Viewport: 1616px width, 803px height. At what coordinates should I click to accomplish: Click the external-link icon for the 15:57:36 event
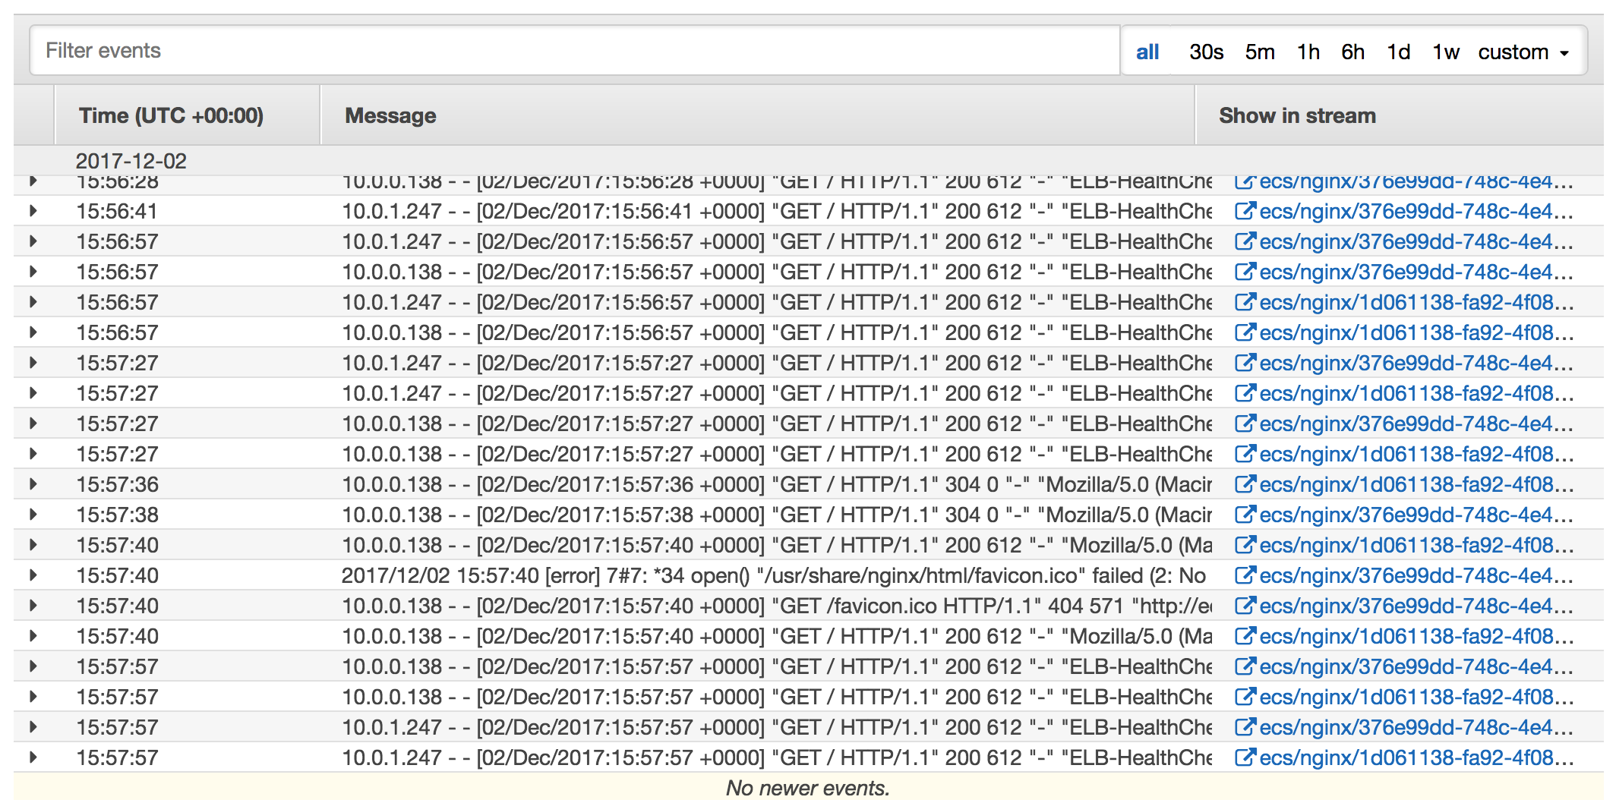(1244, 484)
